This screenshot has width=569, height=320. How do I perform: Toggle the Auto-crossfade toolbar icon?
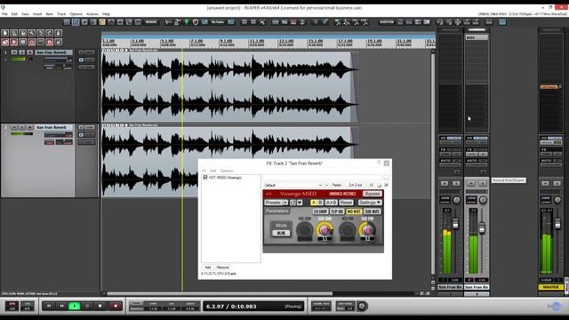pos(5,42)
